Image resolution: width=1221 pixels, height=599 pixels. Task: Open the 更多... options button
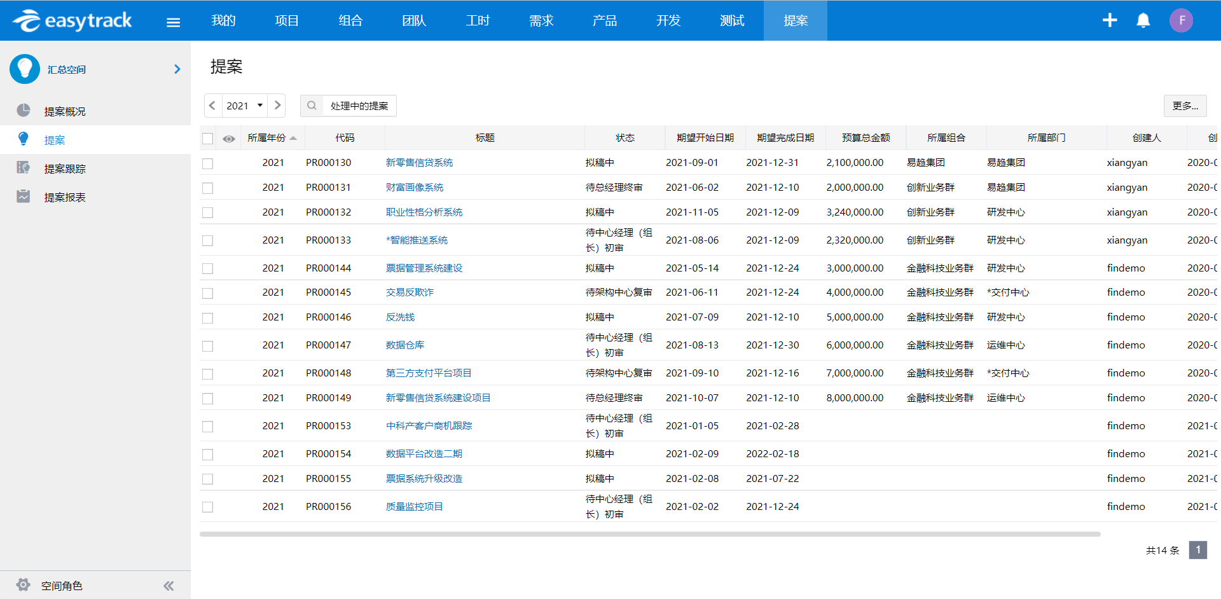click(x=1185, y=106)
